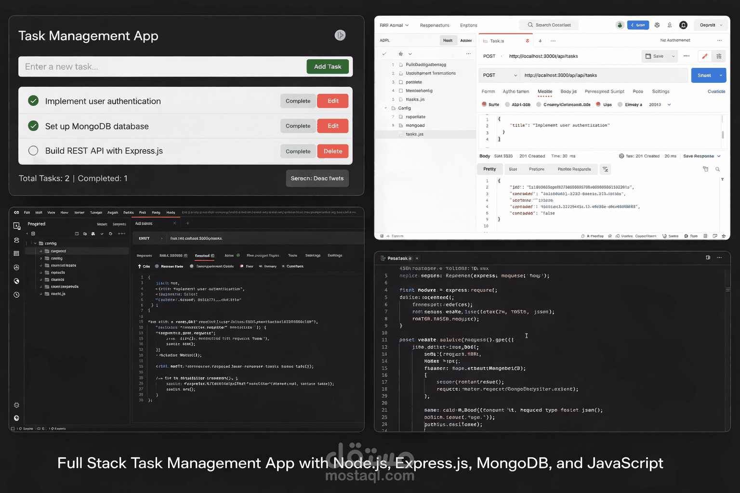
Task: Switch to the Soltings tab in request options
Action: (x=661, y=91)
